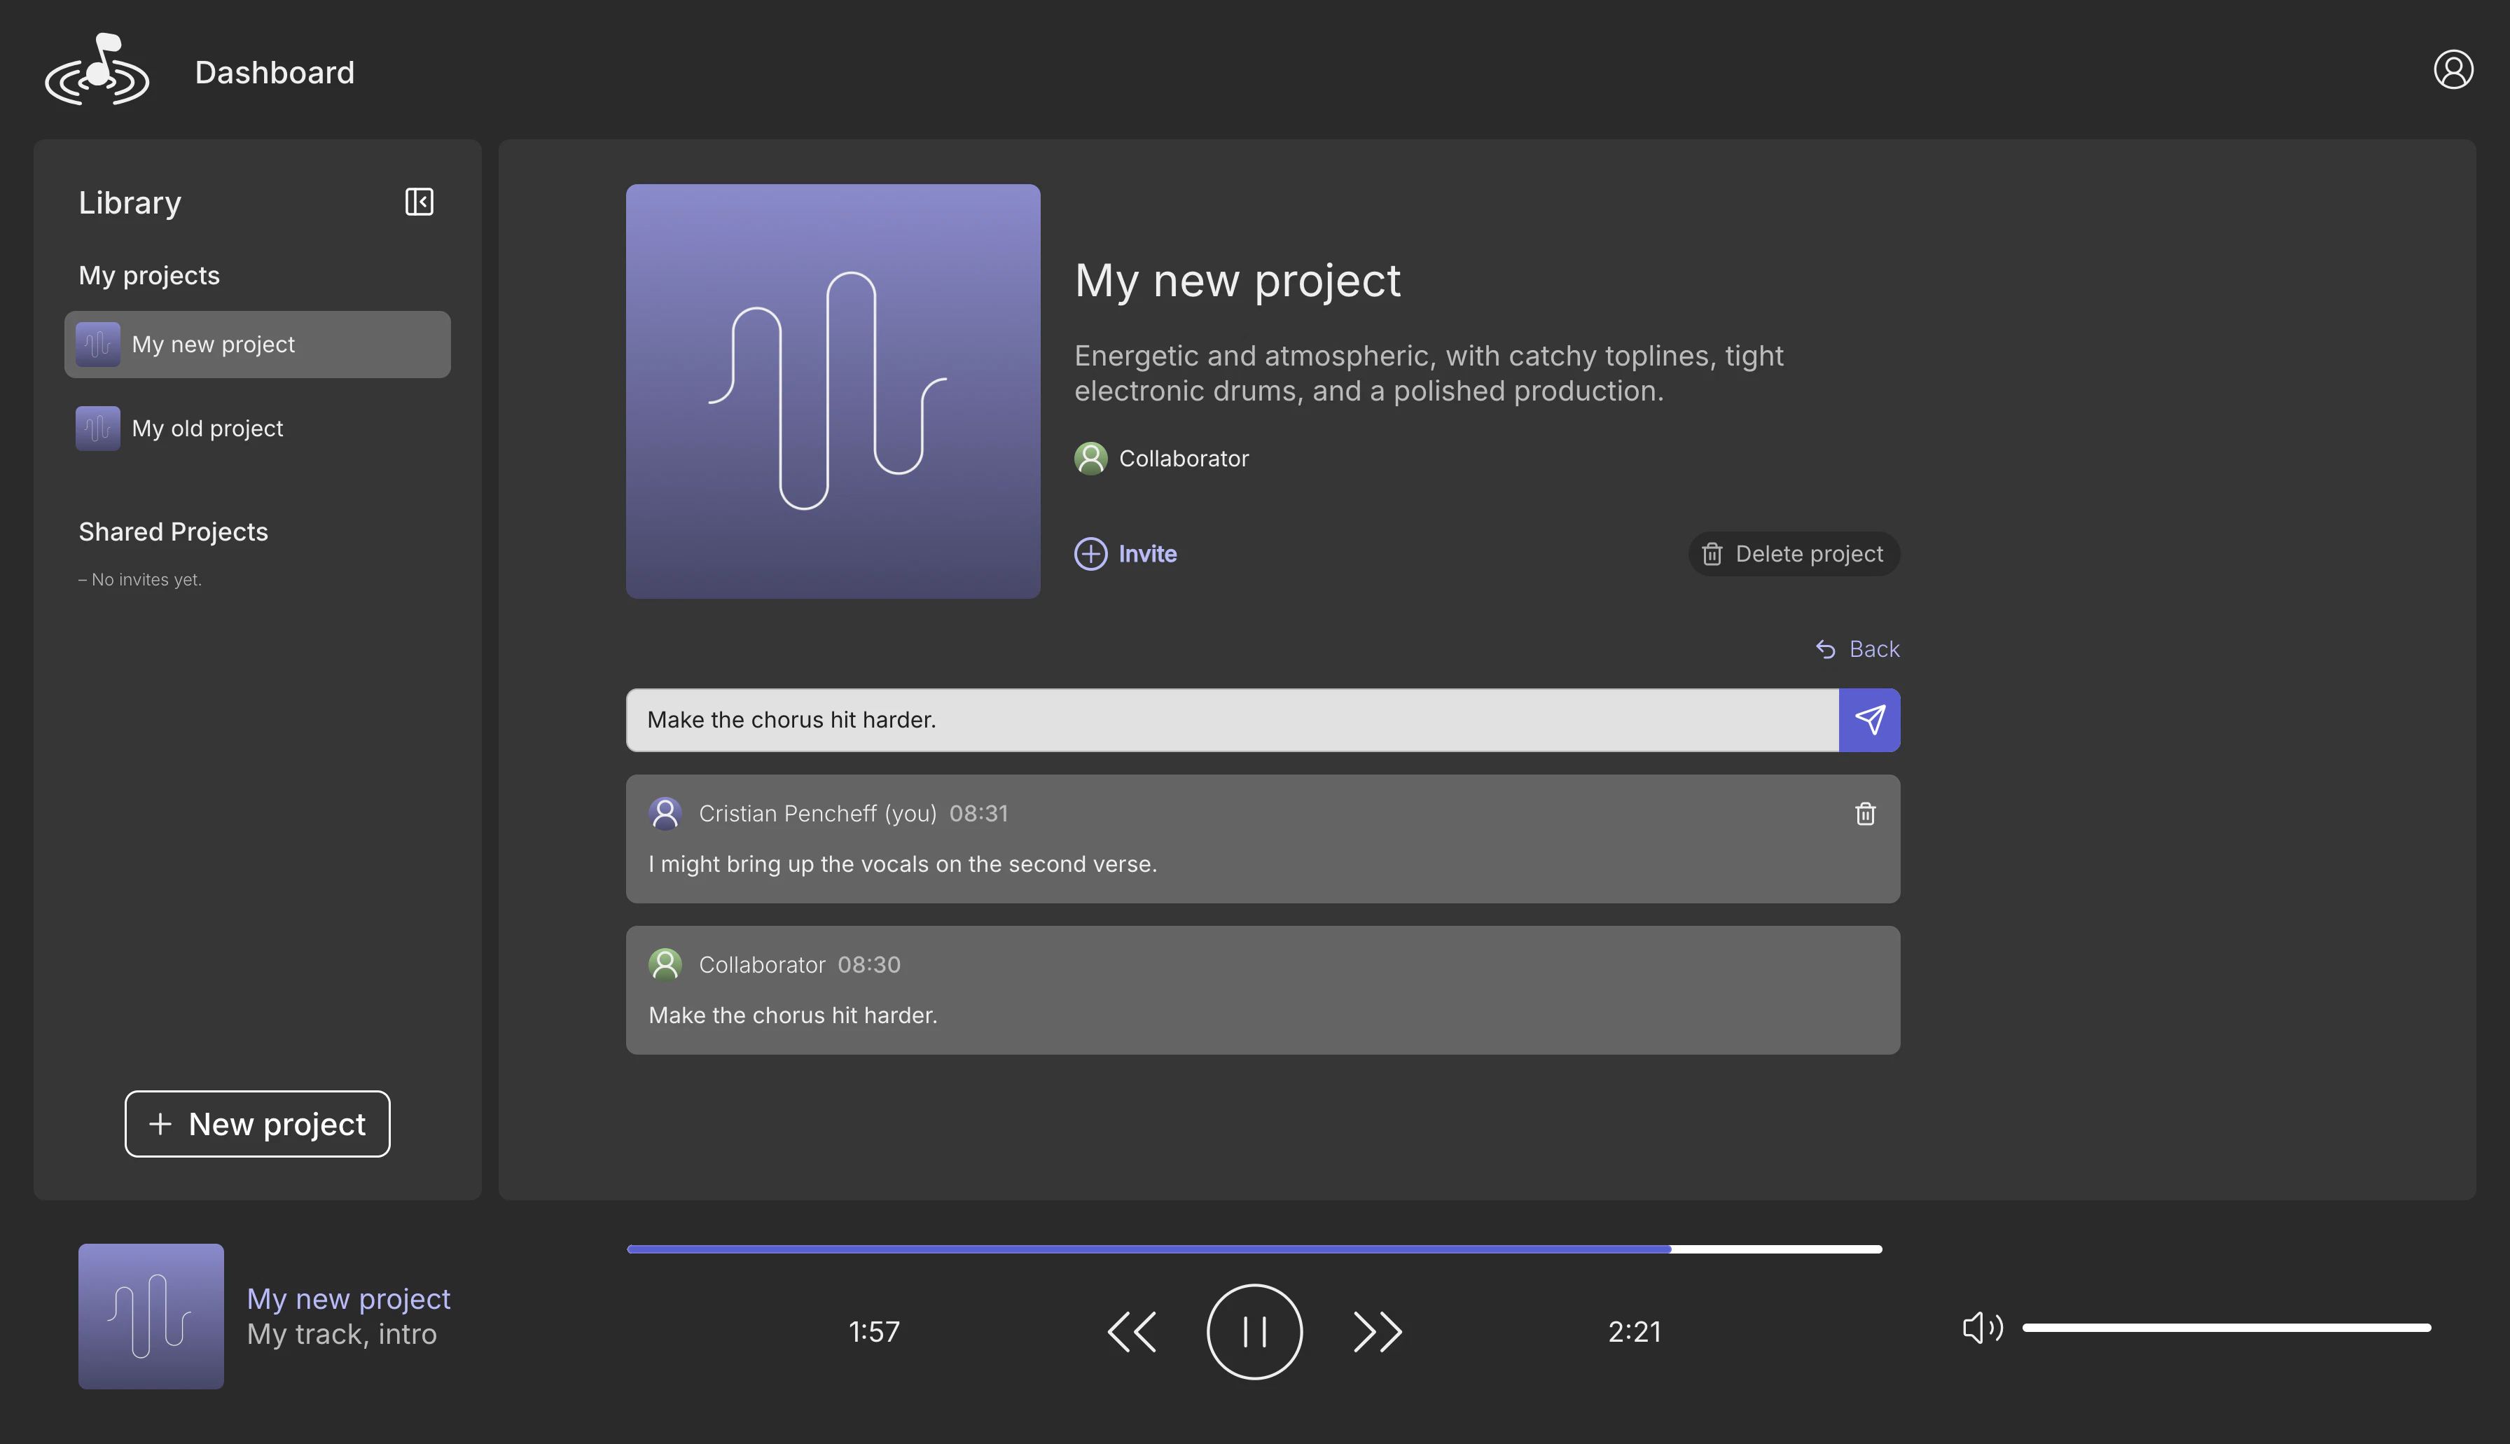Rewind with the double-left arrows
This screenshot has width=2510, height=1444.
[1132, 1332]
